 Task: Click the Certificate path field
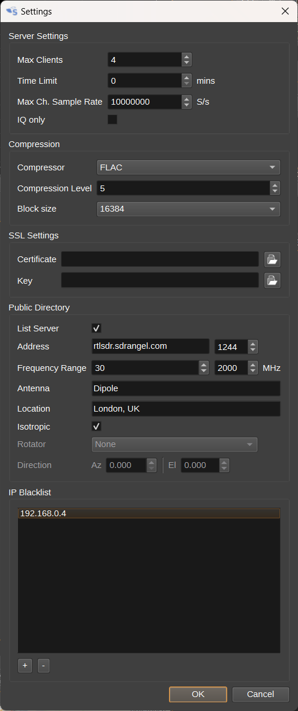tap(160, 259)
